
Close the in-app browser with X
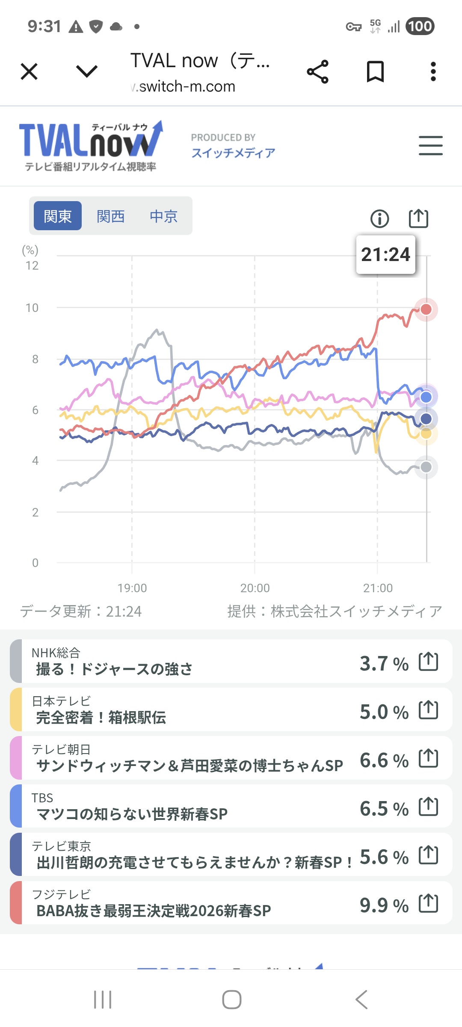29,71
